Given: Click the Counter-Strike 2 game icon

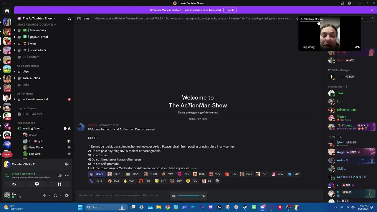Looking at the screenshot, I should click(7, 164).
